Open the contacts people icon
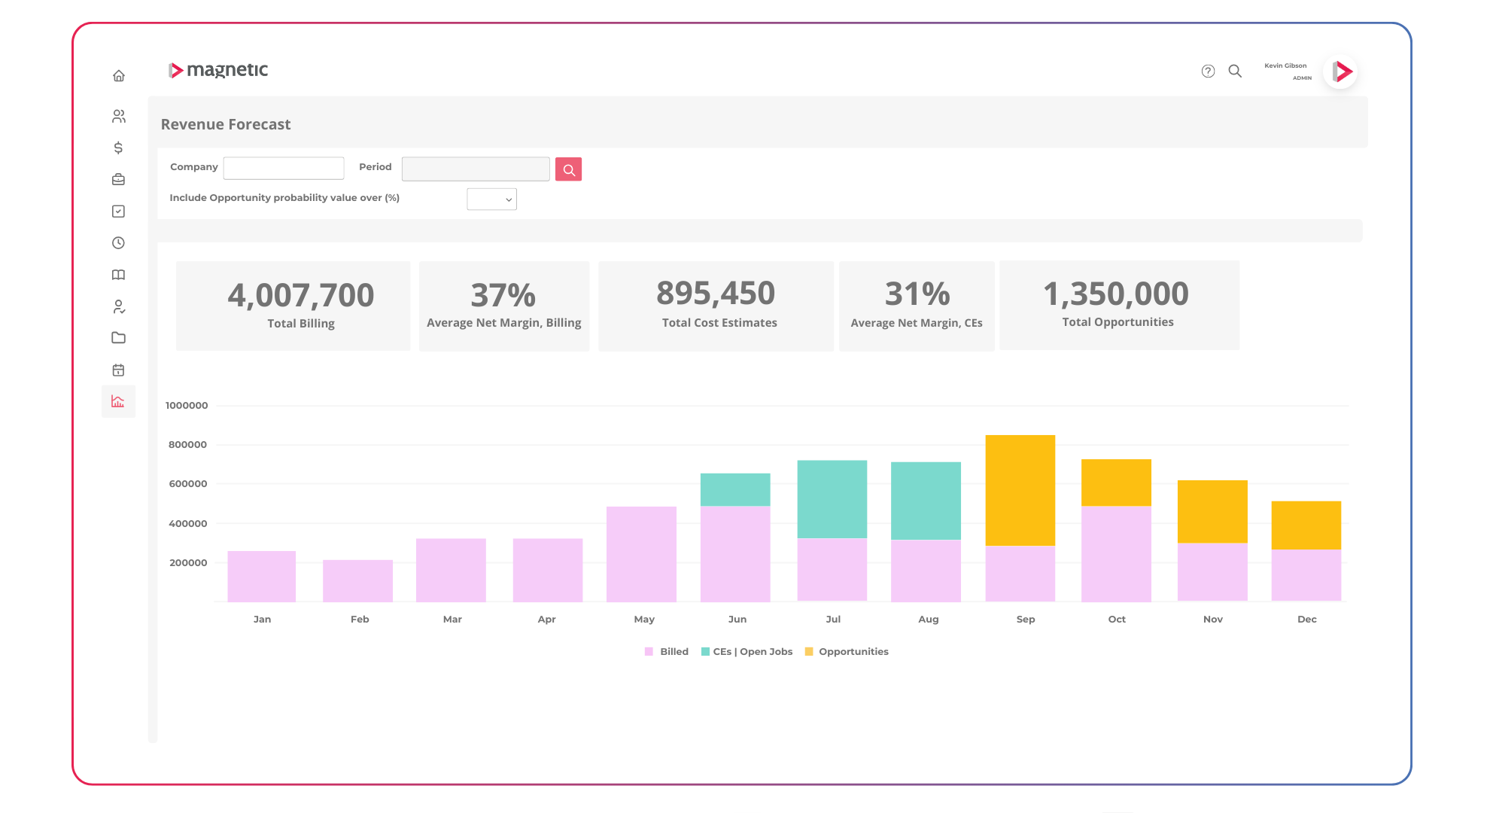The image size is (1490, 813). (119, 116)
